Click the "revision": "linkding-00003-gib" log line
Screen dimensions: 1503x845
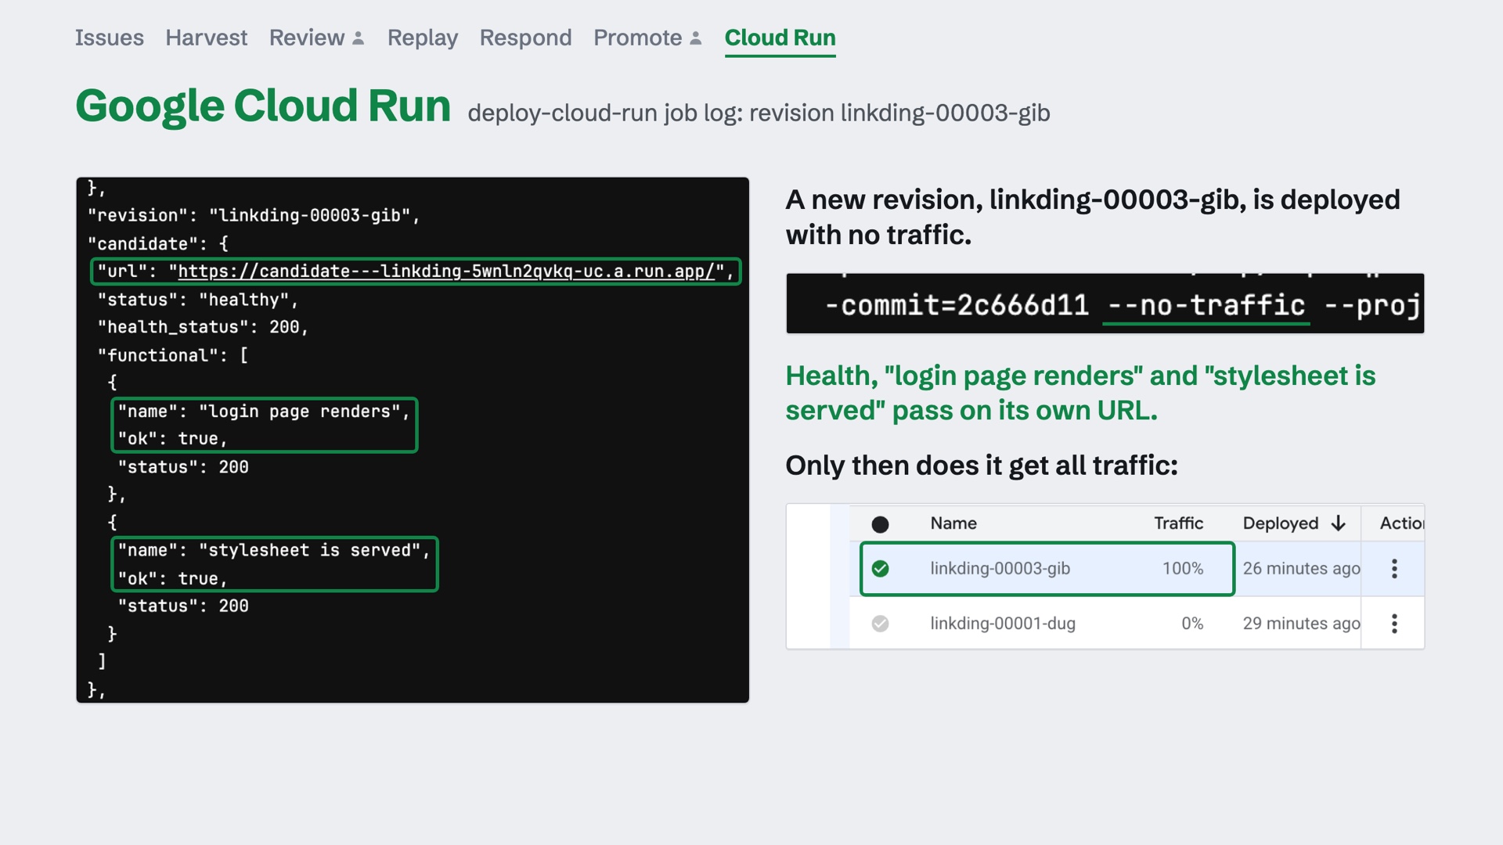(254, 216)
